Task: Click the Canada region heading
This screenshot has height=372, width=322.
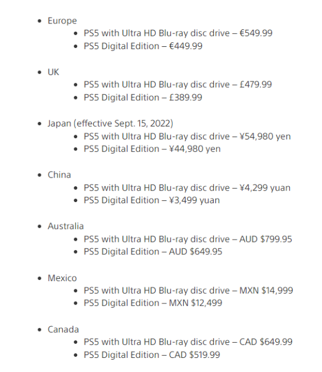Action: (63, 330)
